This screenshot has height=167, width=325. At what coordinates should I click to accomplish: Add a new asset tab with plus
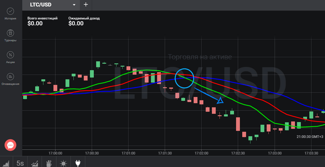pyautogui.click(x=86, y=5)
